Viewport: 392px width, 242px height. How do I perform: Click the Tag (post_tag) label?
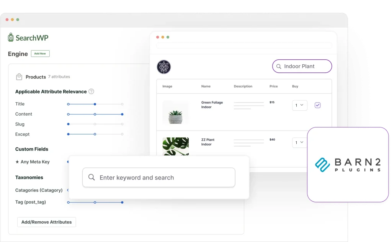(x=31, y=202)
